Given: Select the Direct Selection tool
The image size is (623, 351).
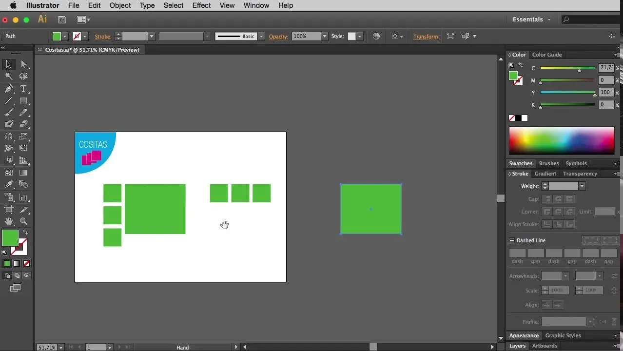Looking at the screenshot, I should [24, 64].
